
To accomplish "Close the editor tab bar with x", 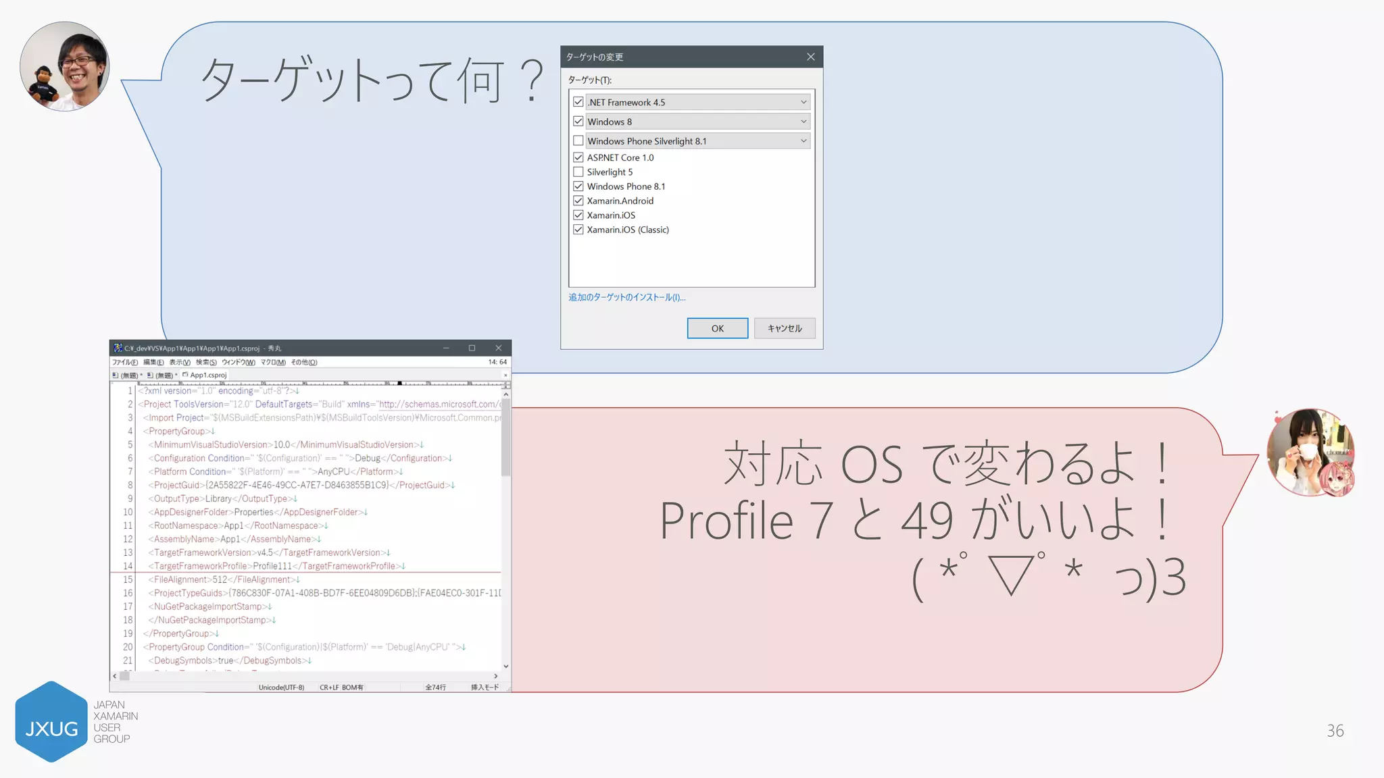I will [x=505, y=375].
